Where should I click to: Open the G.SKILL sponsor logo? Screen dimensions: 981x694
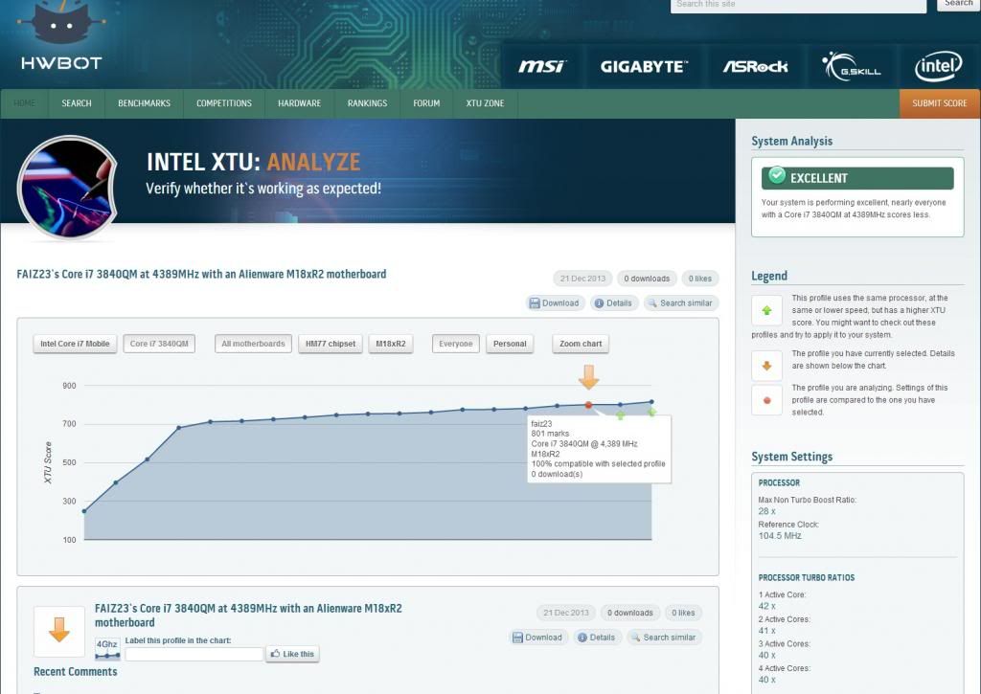point(852,66)
